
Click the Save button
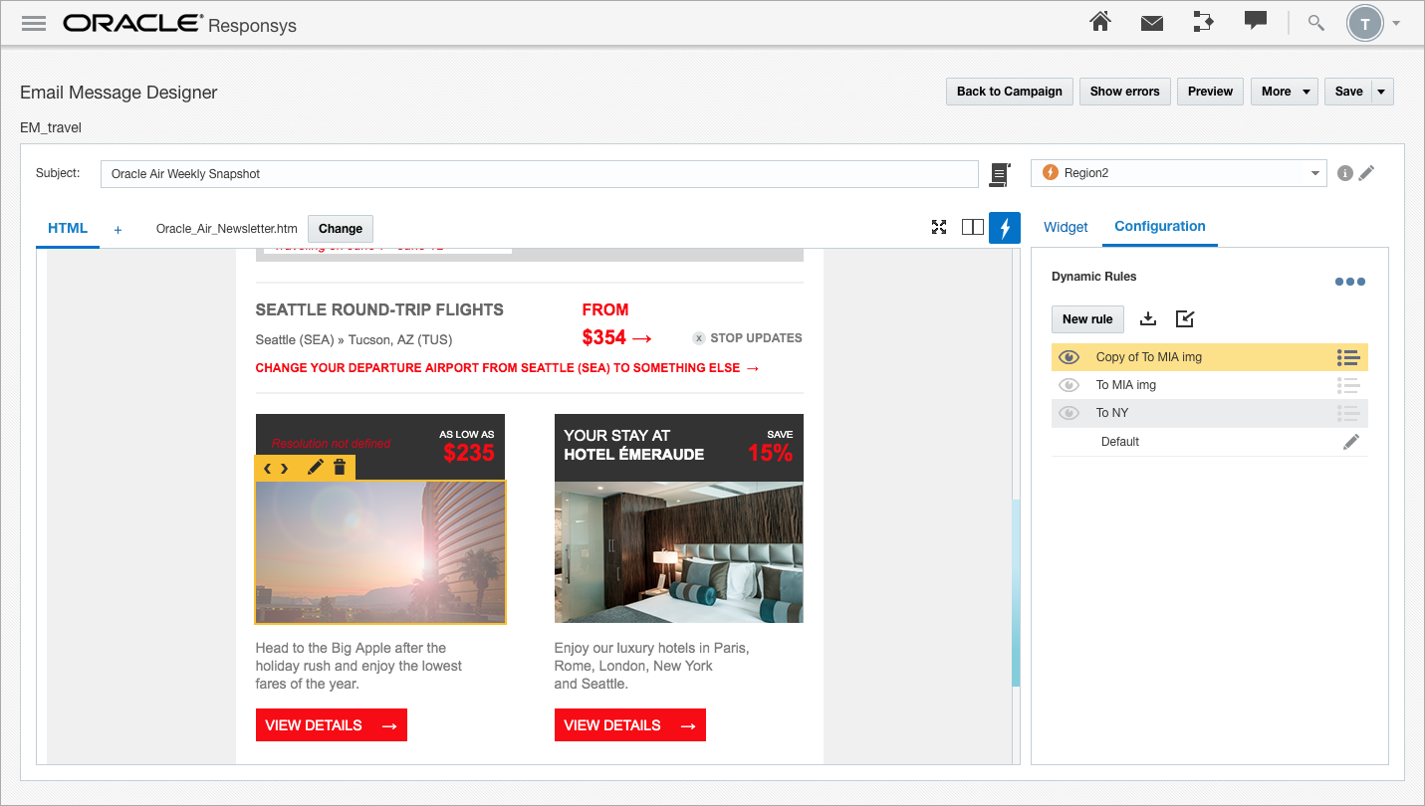1348,92
